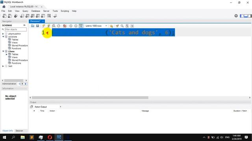Open find panel magnifier icon
252x141 pixels.
coord(122,26)
